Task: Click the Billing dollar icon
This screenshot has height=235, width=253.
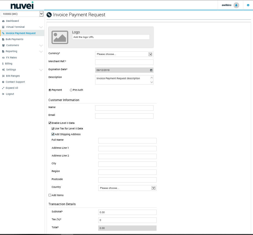Action: (3, 63)
